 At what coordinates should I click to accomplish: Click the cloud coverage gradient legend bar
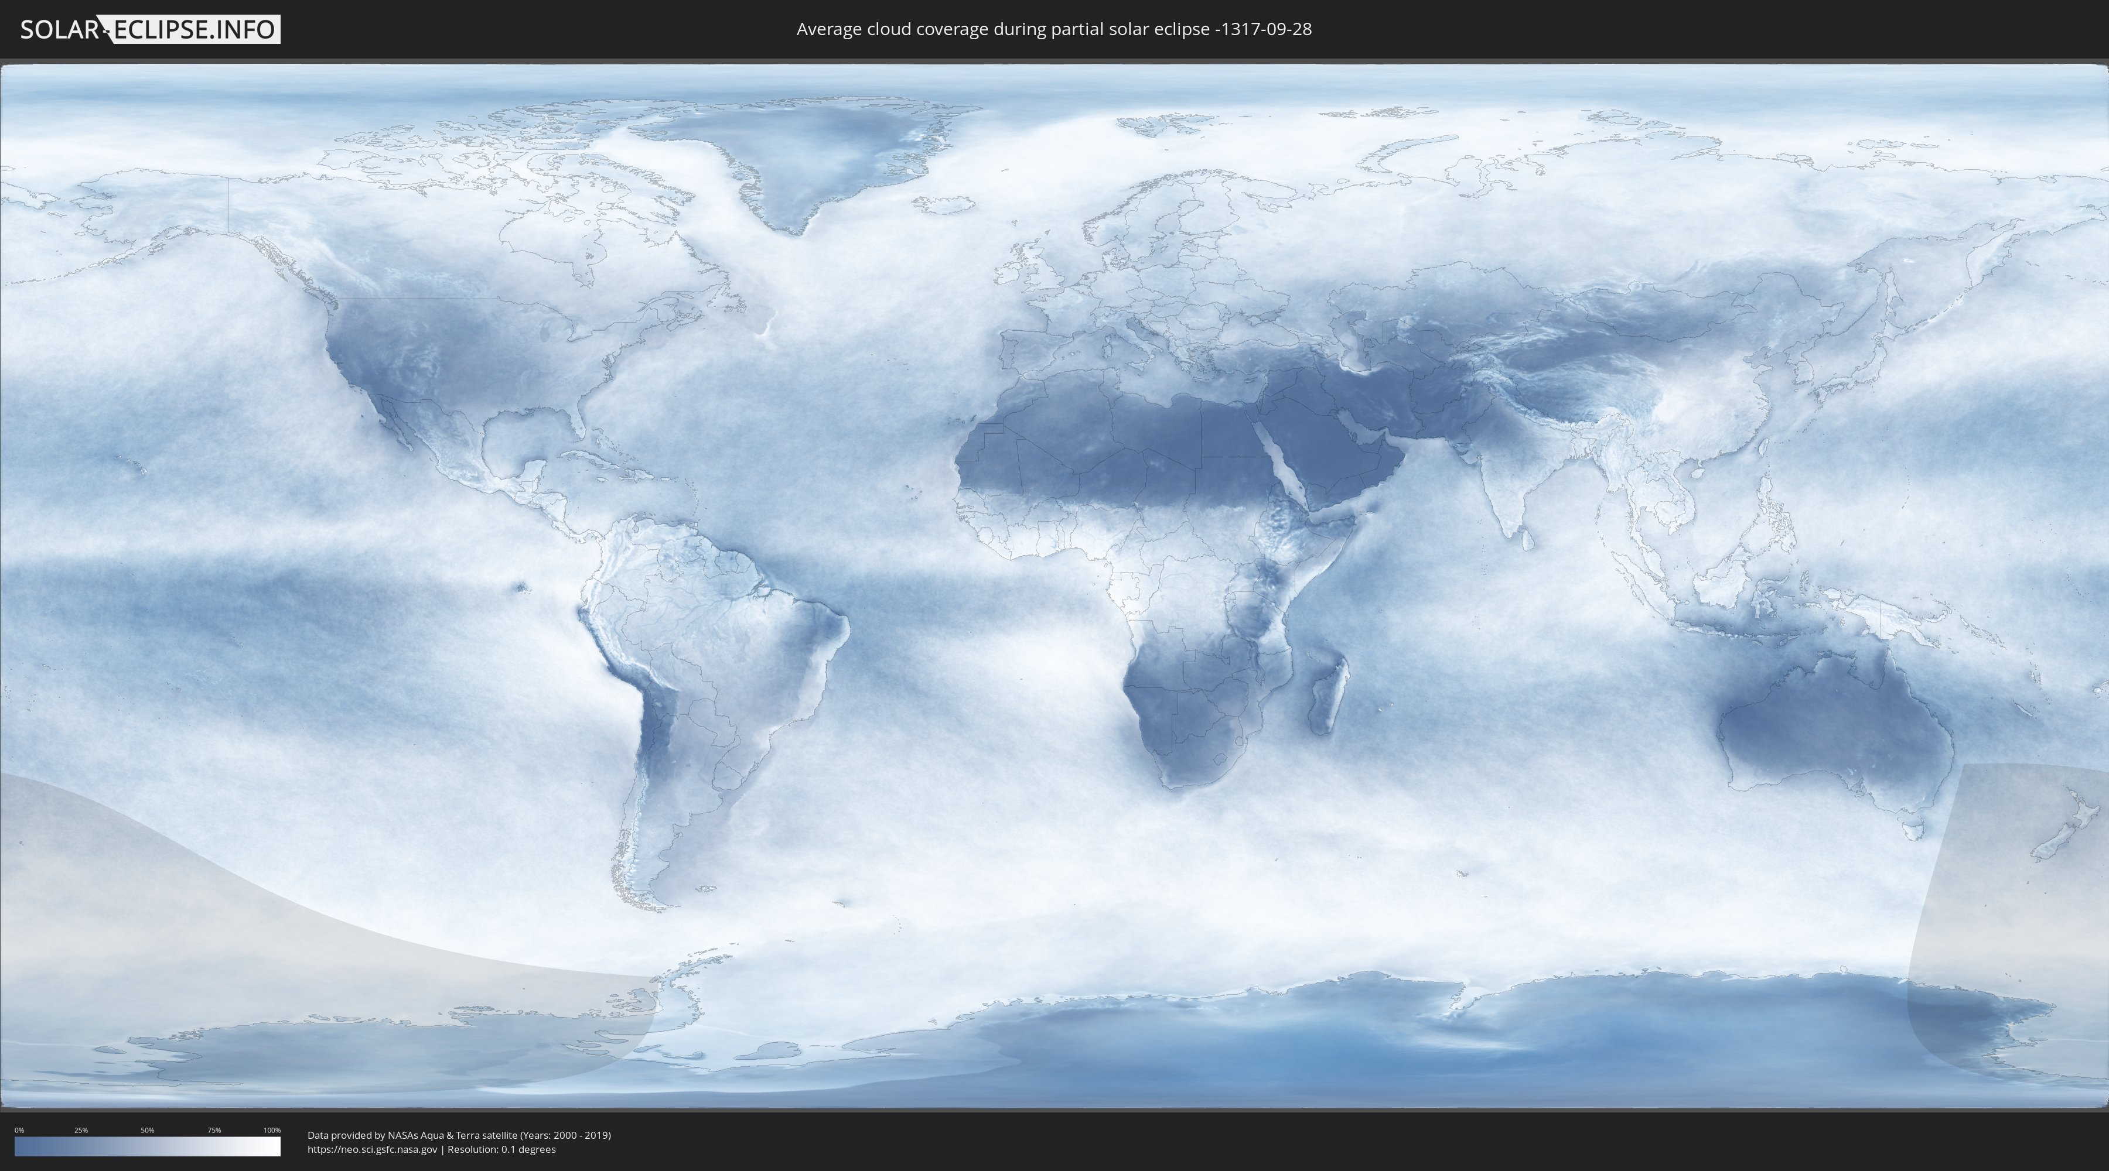click(x=148, y=1146)
